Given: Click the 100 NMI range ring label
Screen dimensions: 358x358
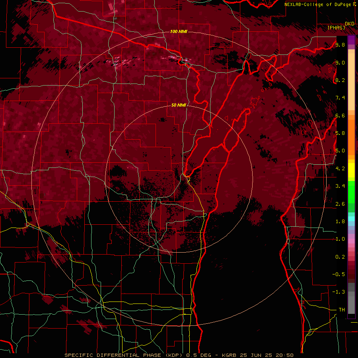Looking at the screenshot, I should (x=179, y=31).
